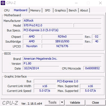The height and width of the screenshot is (106, 106).
Task: Click the Tools button
Action: tap(52, 103)
